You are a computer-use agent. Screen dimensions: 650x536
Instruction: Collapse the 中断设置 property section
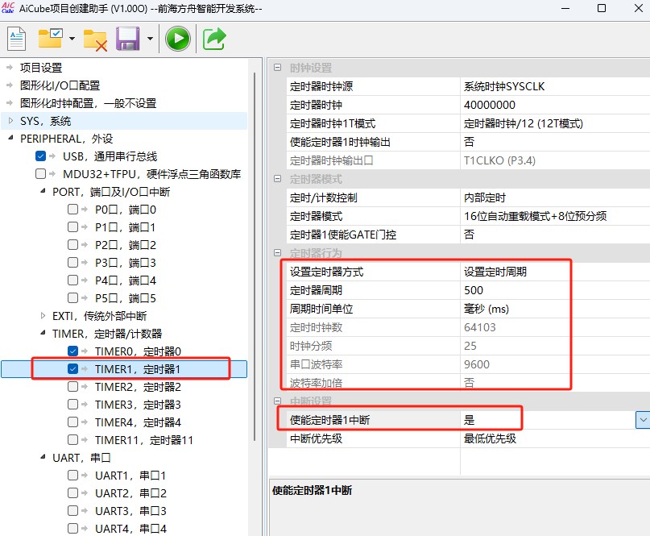coord(278,401)
